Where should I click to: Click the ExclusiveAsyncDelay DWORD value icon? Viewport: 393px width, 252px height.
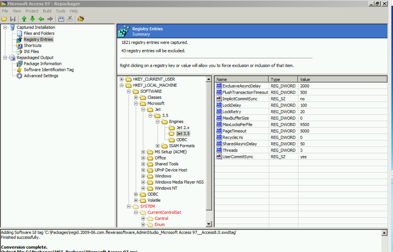pos(219,86)
